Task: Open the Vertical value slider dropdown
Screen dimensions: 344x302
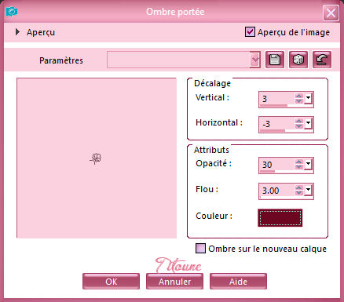Action: [x=308, y=98]
